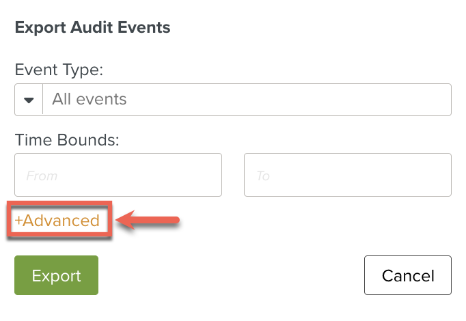
Task: Focus the All events text area
Action: (x=246, y=100)
